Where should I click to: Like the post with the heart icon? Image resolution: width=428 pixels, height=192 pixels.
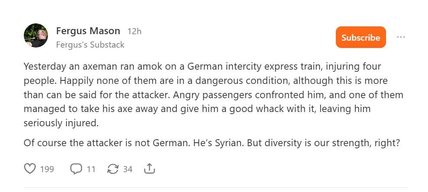pos(30,169)
